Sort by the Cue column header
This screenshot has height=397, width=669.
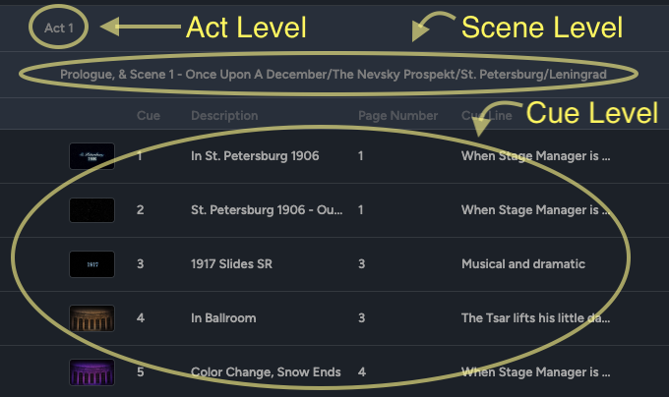click(149, 115)
